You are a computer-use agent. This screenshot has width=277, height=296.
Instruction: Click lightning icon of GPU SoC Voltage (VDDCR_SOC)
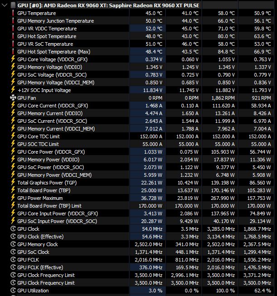coord(13,75)
